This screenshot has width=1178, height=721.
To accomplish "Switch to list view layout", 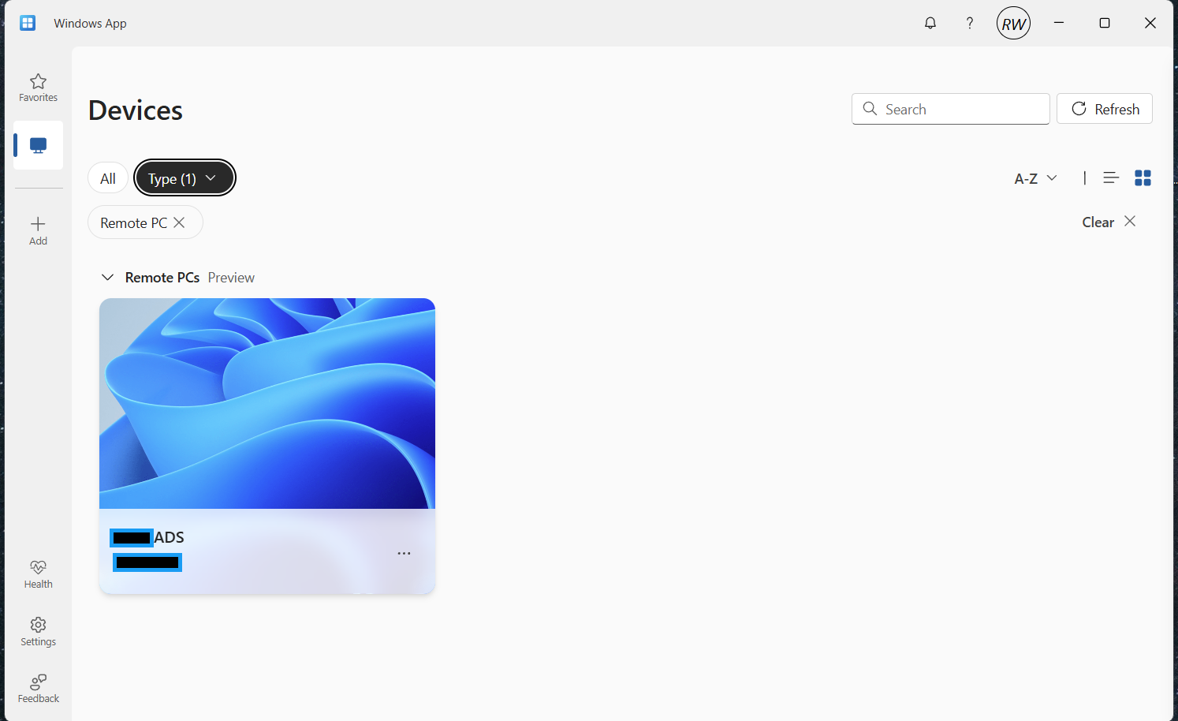I will (1111, 178).
